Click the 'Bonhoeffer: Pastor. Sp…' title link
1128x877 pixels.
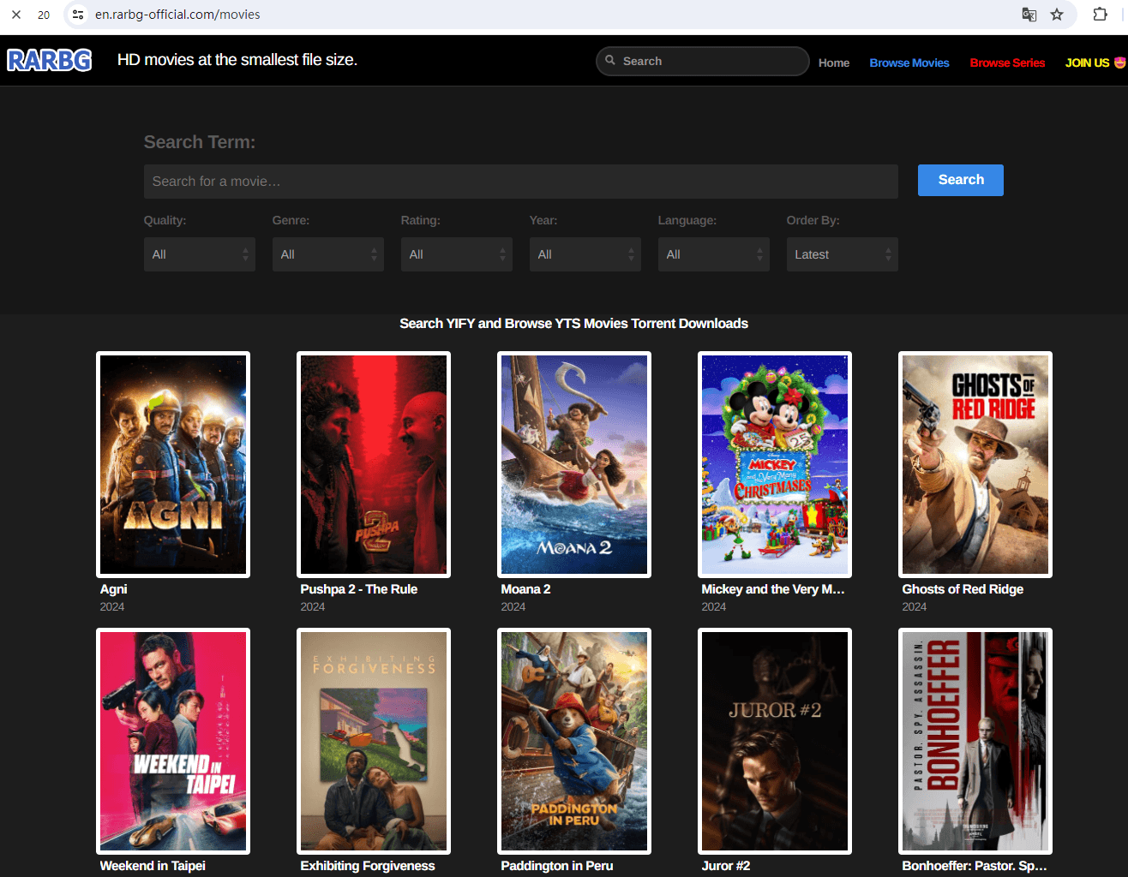975,866
